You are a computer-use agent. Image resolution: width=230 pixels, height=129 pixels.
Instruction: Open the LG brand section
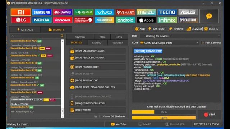tap(21, 20)
